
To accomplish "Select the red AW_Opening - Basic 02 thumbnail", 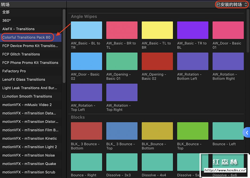I will tap(157, 61).
